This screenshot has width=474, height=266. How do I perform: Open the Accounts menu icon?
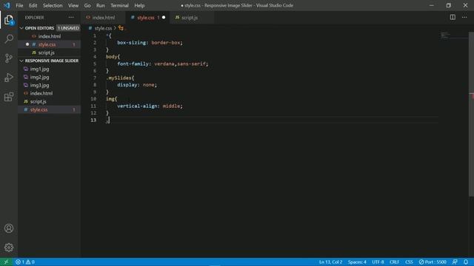pos(9,228)
